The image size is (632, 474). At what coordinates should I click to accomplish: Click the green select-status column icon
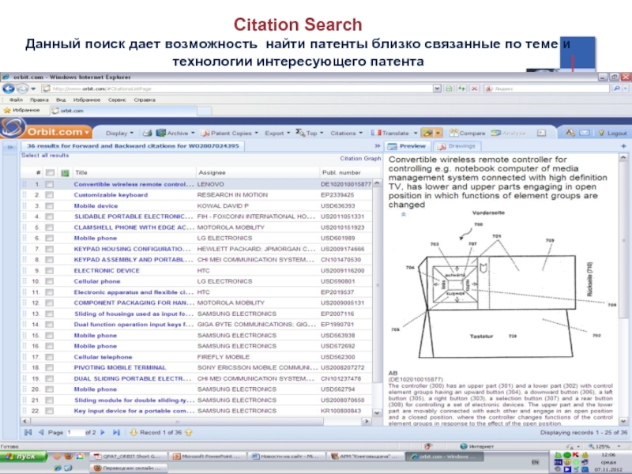pos(65,172)
